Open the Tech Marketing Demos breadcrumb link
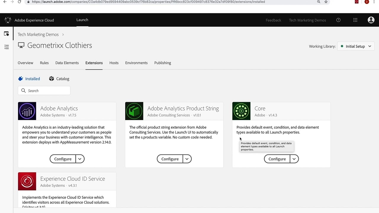This screenshot has height=213, width=379. coord(38,35)
